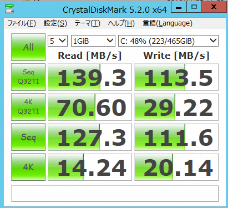Expand the drive dropdown showing C: 48%
228x208 pixels.
coord(168,40)
